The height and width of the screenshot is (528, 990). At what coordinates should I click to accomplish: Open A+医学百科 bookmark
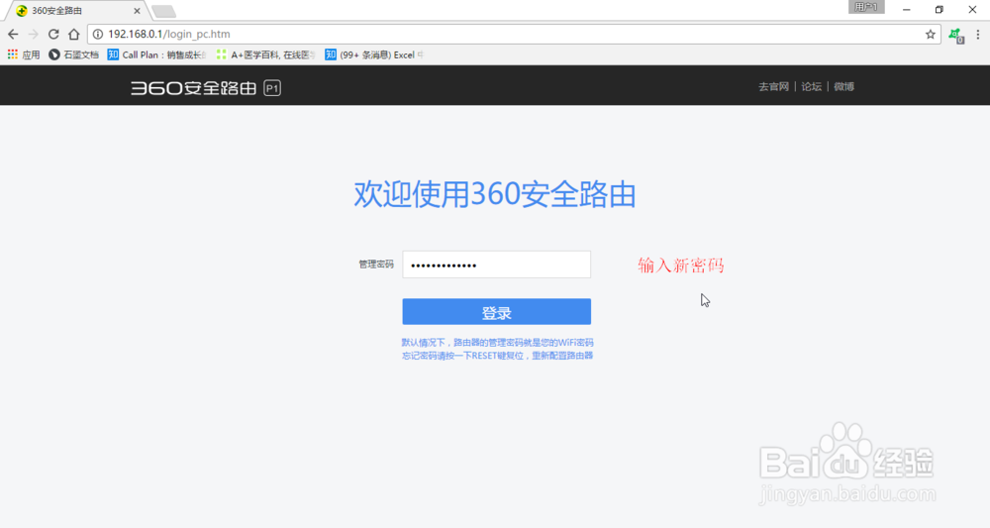tap(265, 54)
